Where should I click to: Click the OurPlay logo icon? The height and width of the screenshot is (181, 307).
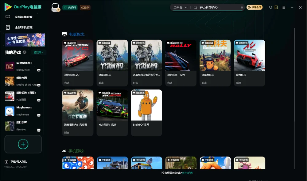click(8, 7)
